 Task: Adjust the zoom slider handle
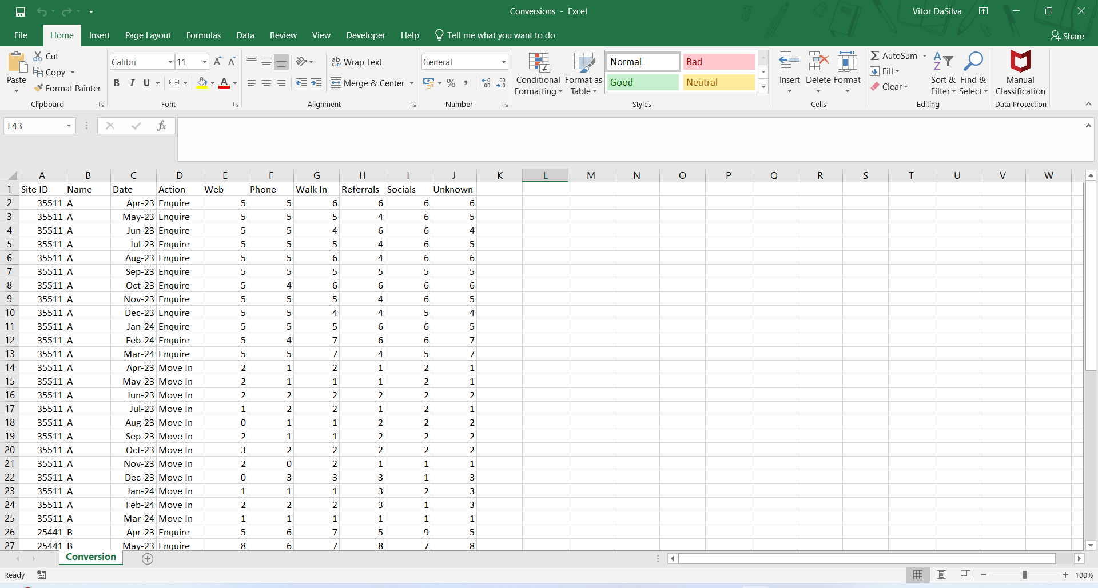(x=1025, y=575)
